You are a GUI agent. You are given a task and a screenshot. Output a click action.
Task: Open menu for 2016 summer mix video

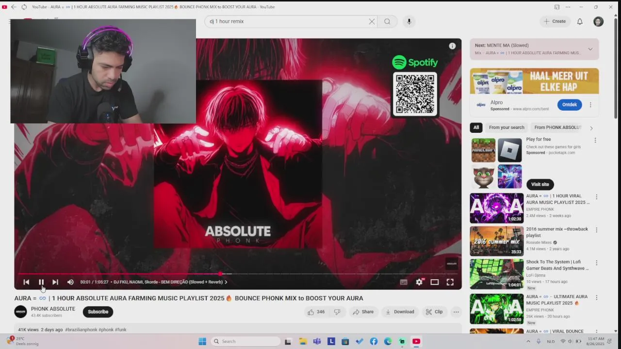click(596, 230)
